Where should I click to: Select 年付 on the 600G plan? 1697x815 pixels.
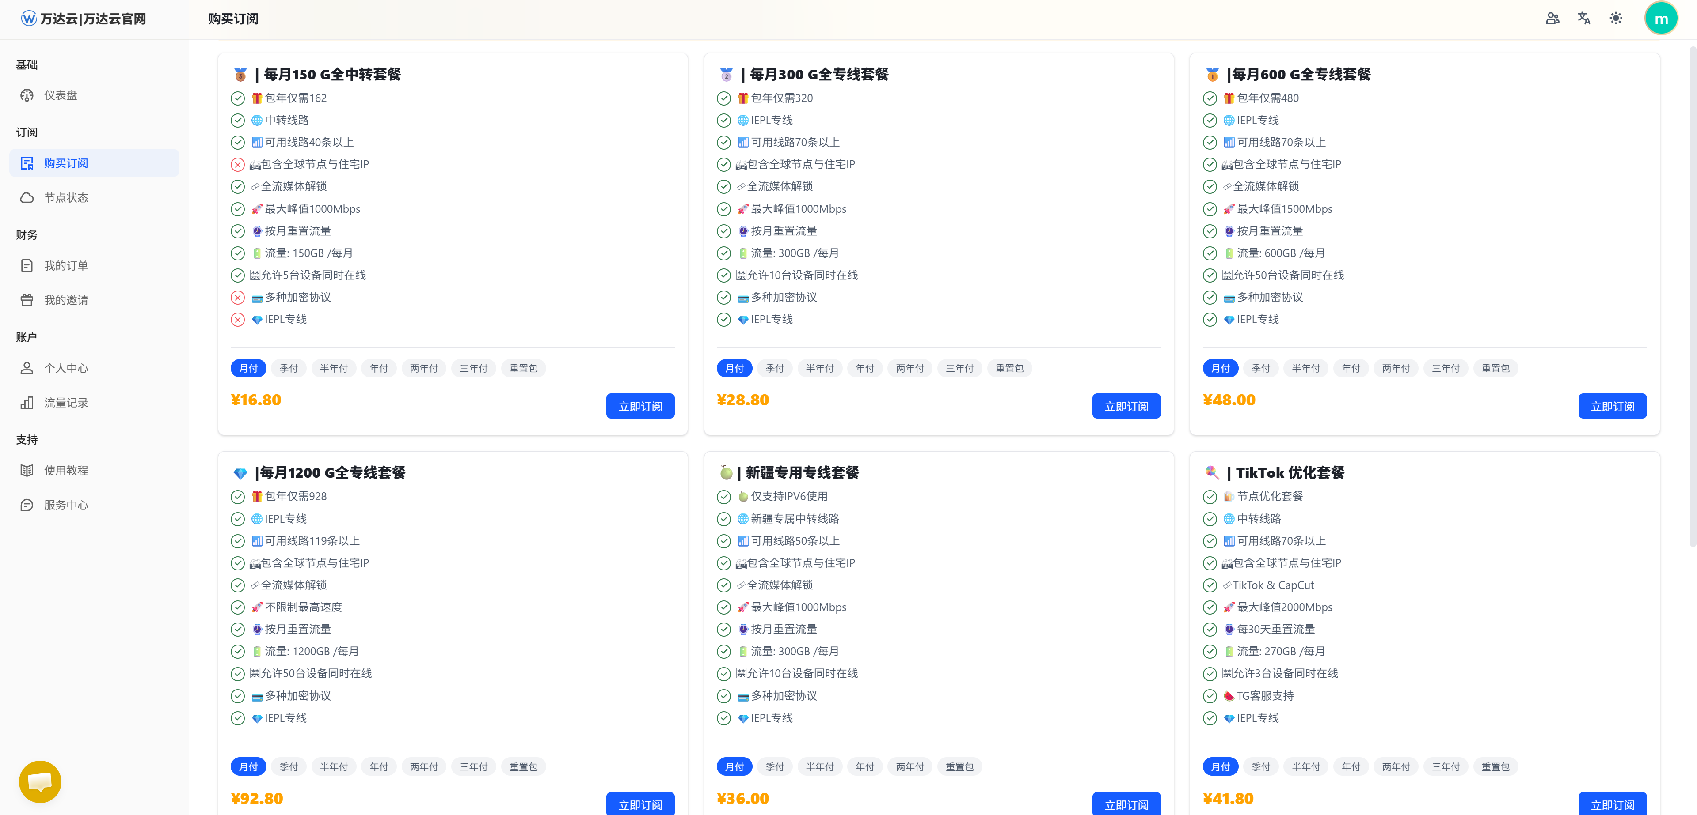pos(1351,368)
